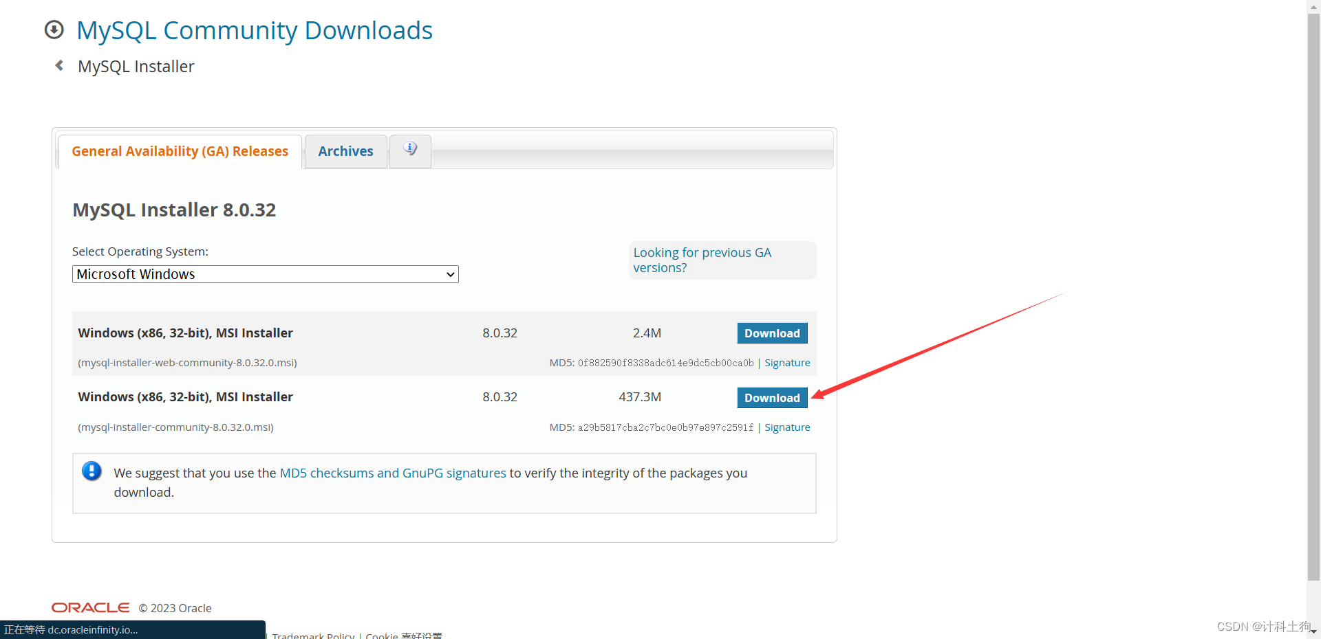The image size is (1321, 639).
Task: Switch to the Archives tab
Action: point(345,151)
